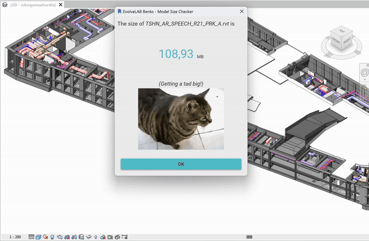Screen dimensions: 369x241
Task: Open the view scale 1 : 200 selector
Action: [15, 237]
